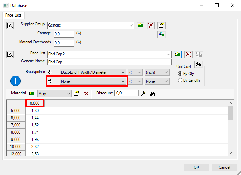This screenshot has width=241, height=175.
Task: Open Material properties icon
Action: [x=77, y=93]
